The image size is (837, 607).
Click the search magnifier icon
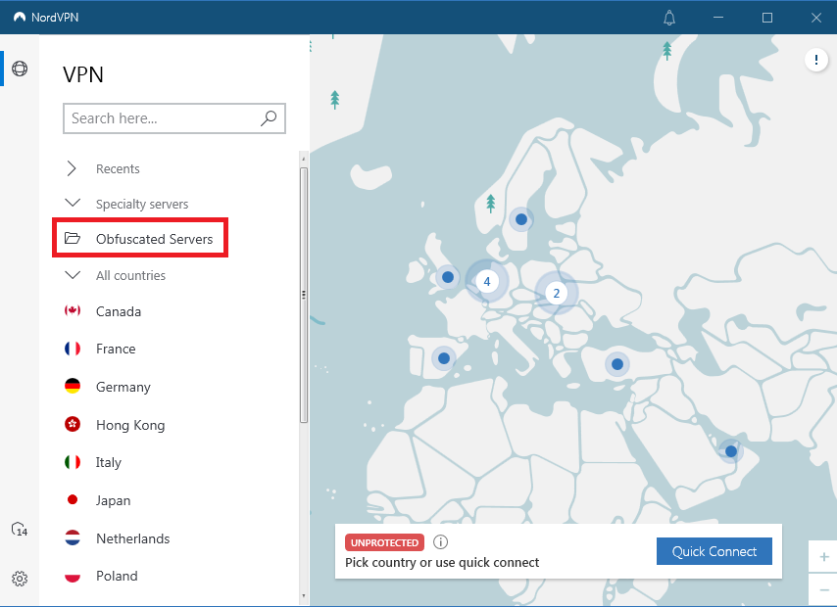[x=269, y=117]
